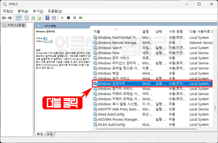Refresh the services list with the toolbar icon
This screenshot has height=143, width=218.
(33, 18)
